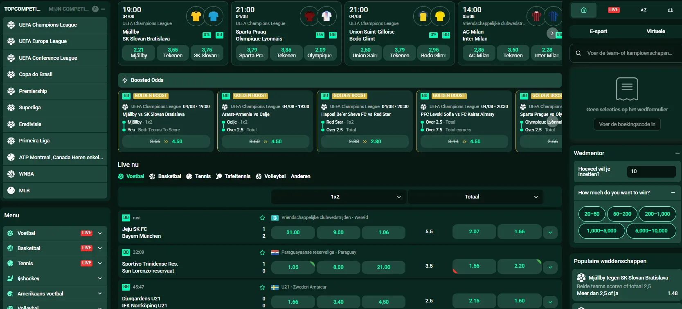Open the statistics bar chart icon
Screen dimensions: 682x309
(671, 10)
